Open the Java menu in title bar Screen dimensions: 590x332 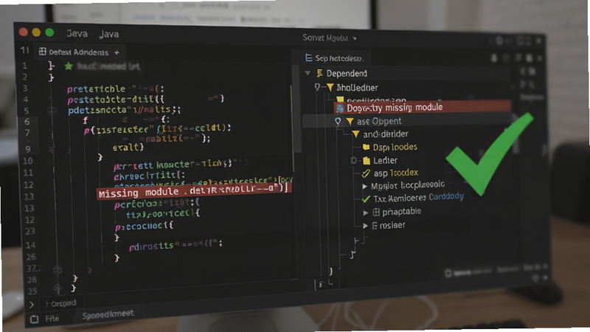point(109,34)
